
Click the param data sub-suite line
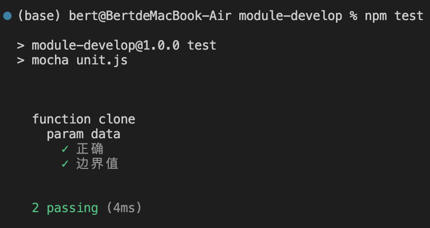[83, 134]
